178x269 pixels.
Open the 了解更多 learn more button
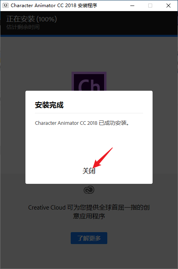[89, 238]
